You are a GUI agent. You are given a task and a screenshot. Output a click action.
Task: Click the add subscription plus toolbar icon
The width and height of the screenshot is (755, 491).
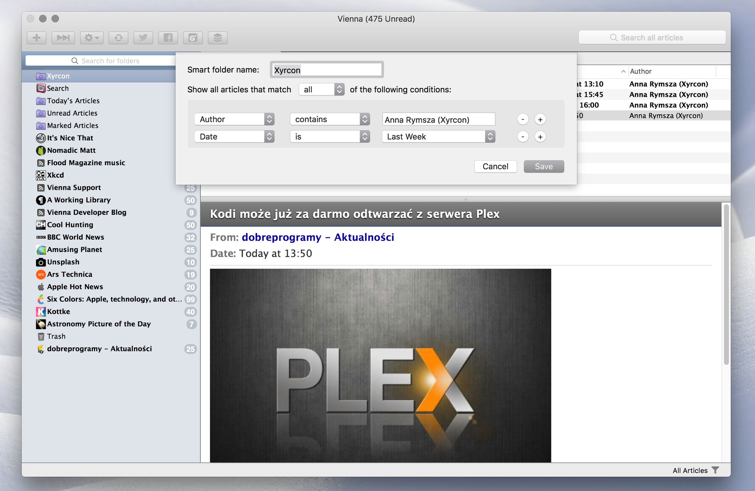(37, 38)
